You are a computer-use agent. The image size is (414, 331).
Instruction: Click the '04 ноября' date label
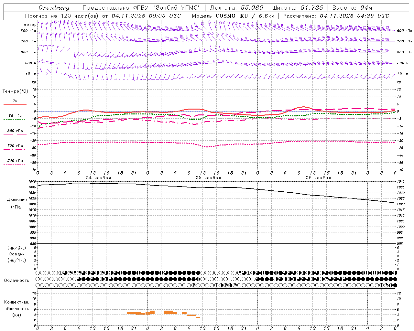tap(98, 178)
